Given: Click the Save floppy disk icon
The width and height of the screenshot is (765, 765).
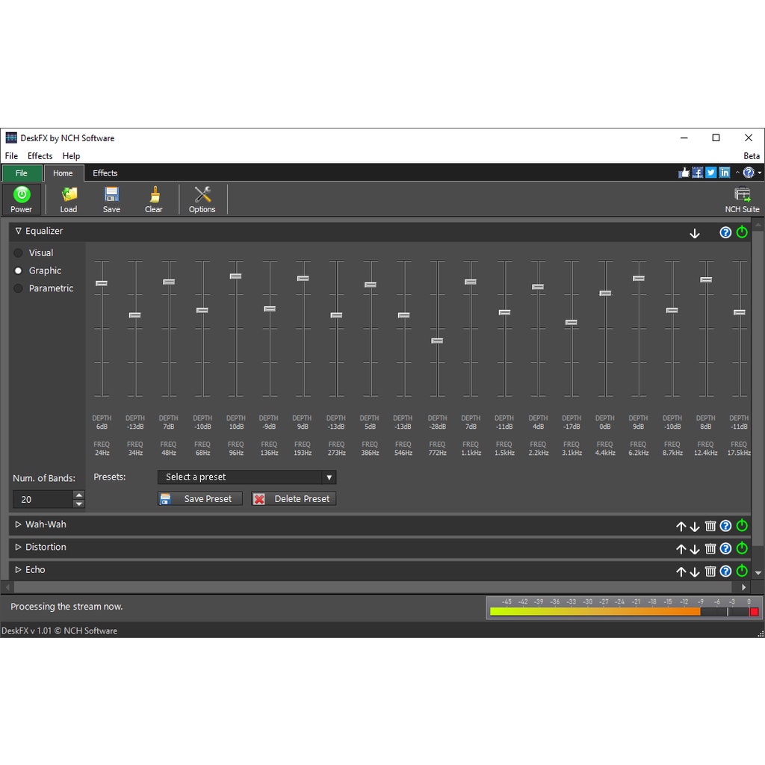Looking at the screenshot, I should tap(111, 199).
